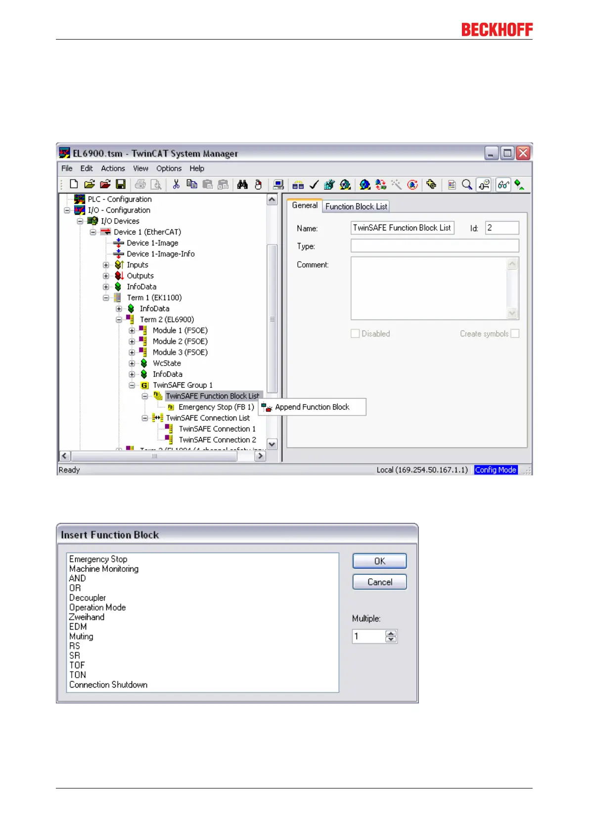Collapse Device 1 (EtherCAT) node
Image resolution: width=589 pixels, height=833 pixels.
click(93, 232)
